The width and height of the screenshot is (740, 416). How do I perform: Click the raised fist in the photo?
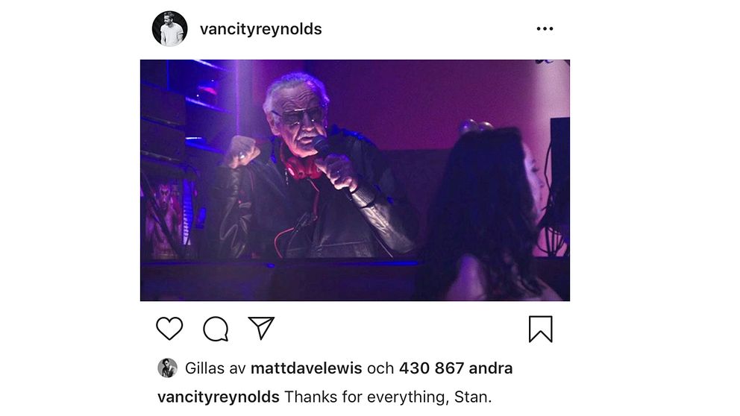242,151
